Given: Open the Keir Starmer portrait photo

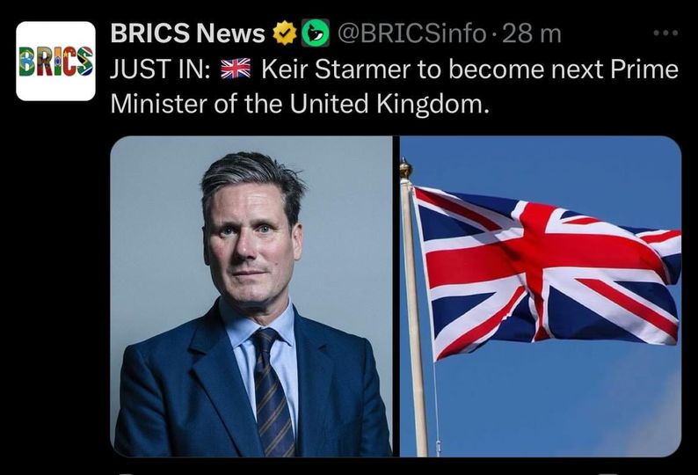Looking at the screenshot, I should tap(251, 296).
